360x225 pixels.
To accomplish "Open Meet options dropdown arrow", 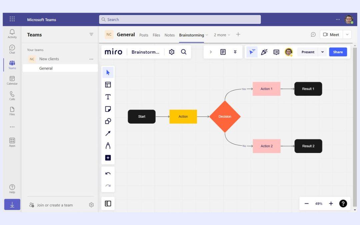I will coord(347,34).
